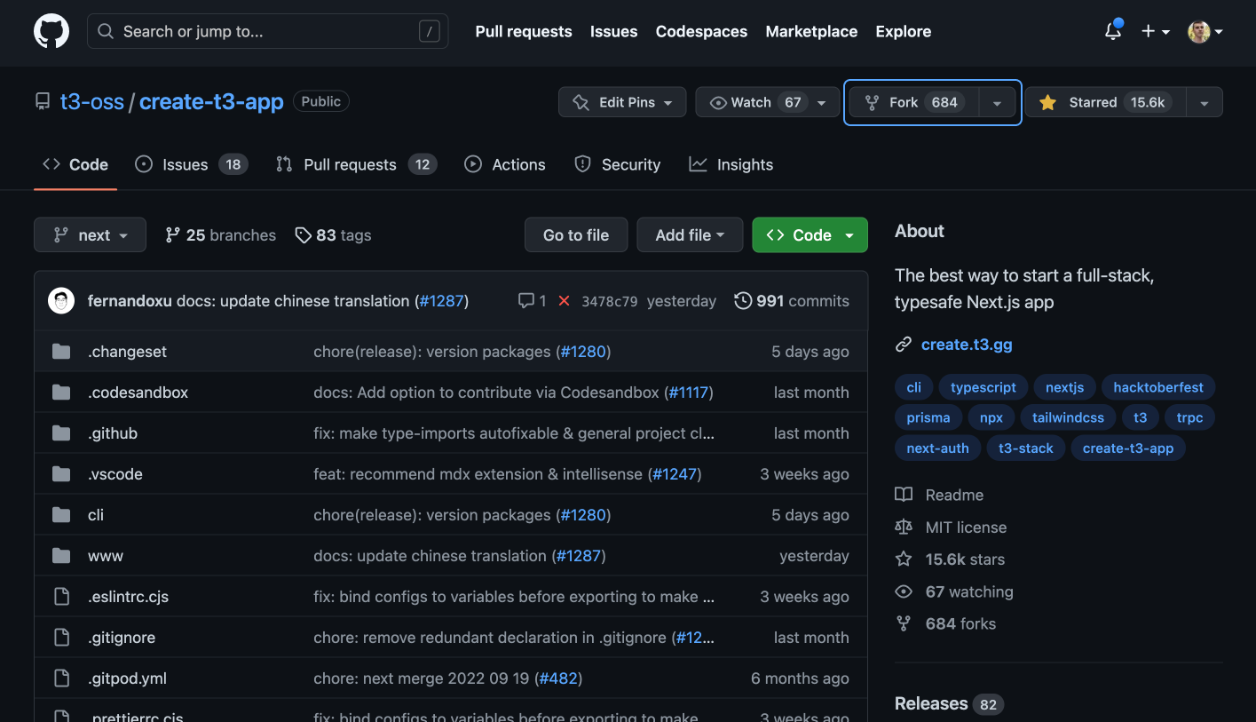
Task: Click the prisma topic tag
Action: (928, 417)
